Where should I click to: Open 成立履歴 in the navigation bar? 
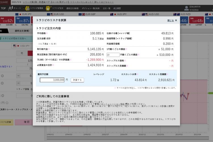coord(117,8)
